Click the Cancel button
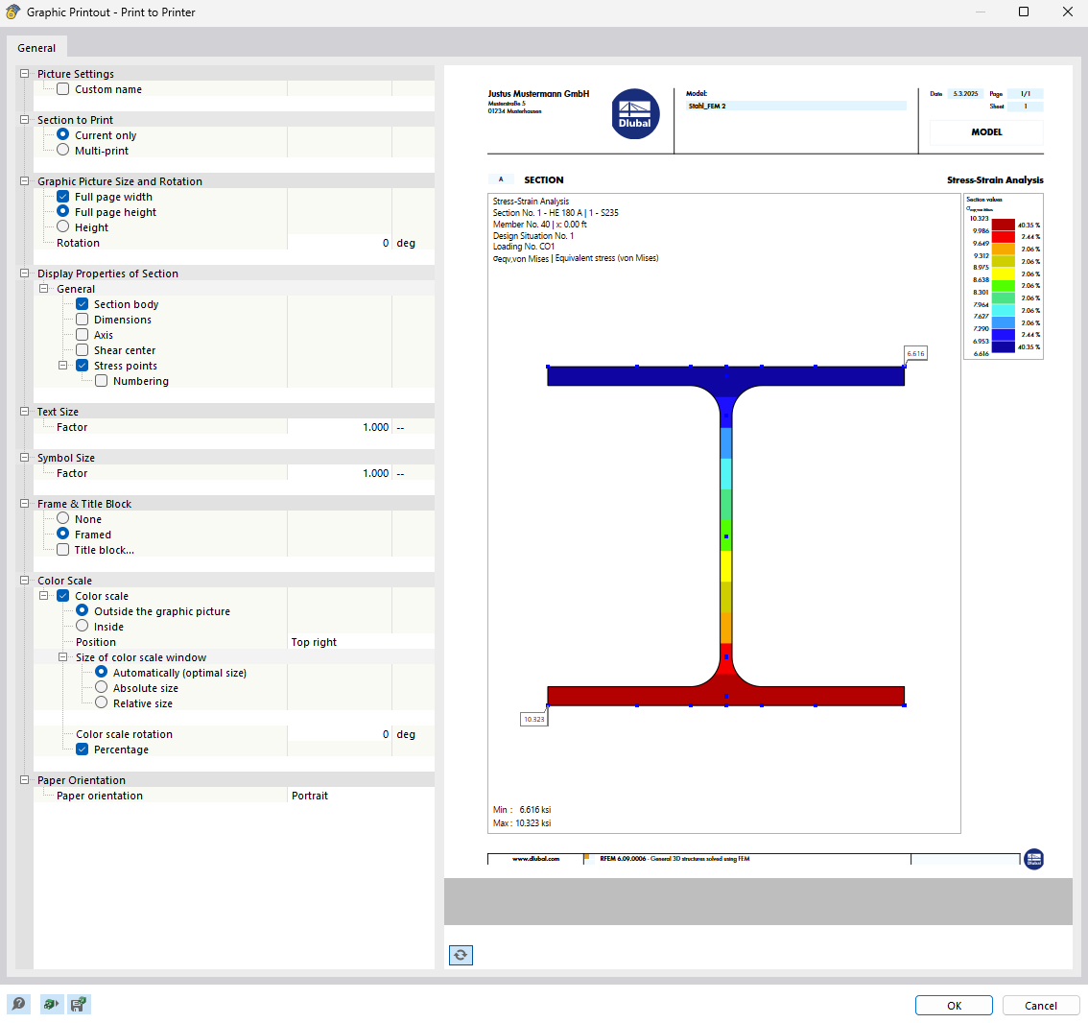Image resolution: width=1088 pixels, height=1023 pixels. tap(1041, 1006)
